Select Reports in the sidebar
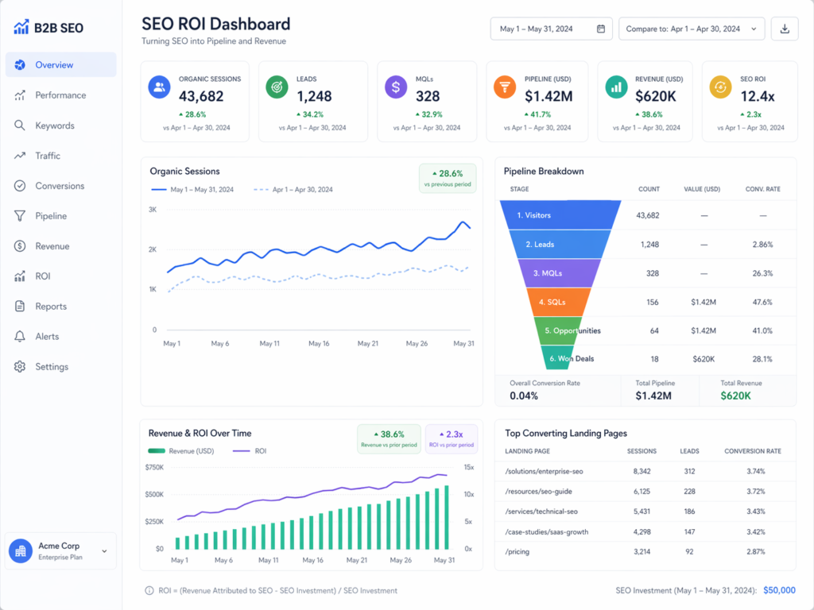Image resolution: width=814 pixels, height=610 pixels. (60, 306)
